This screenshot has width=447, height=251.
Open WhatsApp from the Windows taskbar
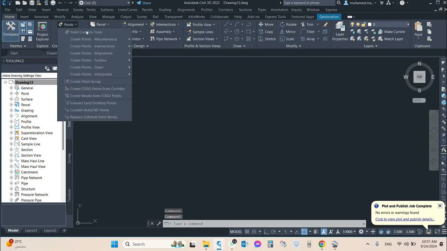[x=232, y=244]
